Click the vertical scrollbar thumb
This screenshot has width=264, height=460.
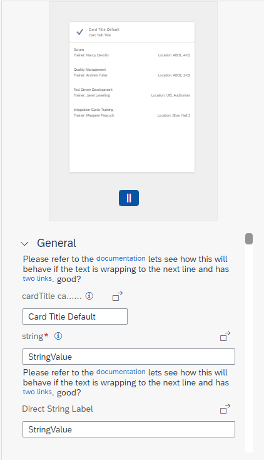(x=249, y=239)
